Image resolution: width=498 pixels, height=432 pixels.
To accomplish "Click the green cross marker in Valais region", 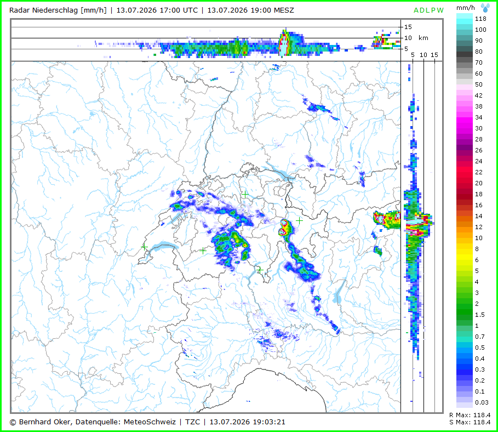I will pyautogui.click(x=203, y=251).
